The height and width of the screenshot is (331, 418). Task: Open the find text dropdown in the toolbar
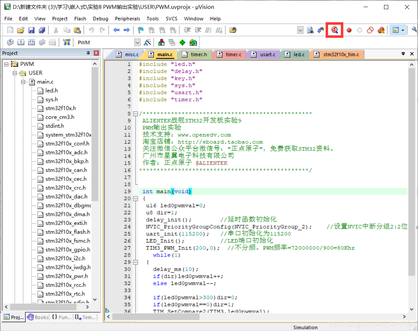click(x=300, y=30)
